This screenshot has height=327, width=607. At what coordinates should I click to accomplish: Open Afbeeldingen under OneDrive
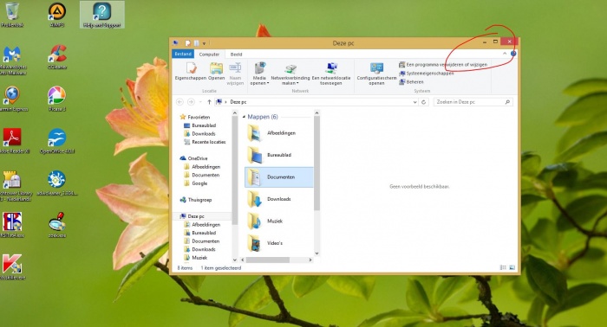(202, 167)
